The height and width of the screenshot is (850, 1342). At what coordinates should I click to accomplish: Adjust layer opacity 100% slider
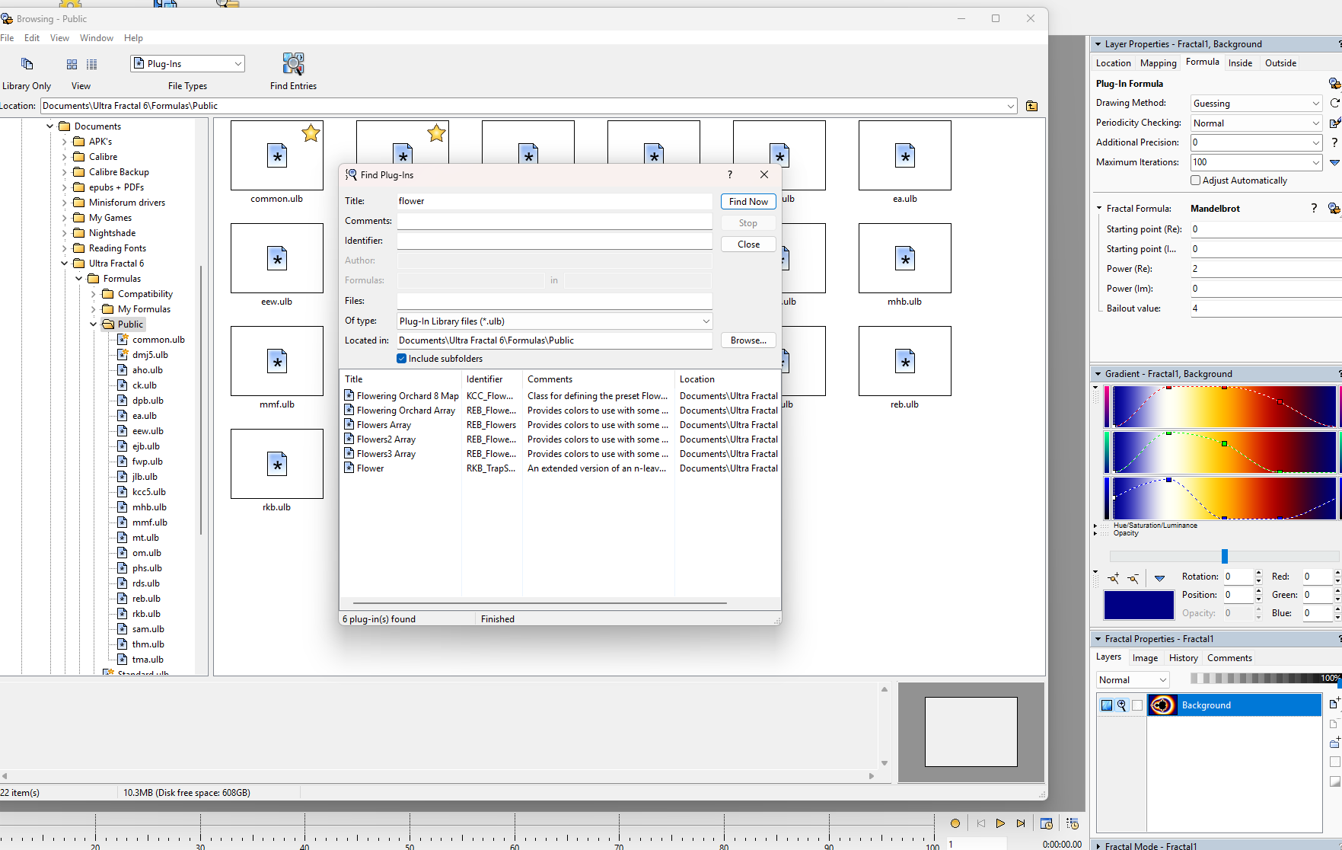pyautogui.click(x=1264, y=679)
